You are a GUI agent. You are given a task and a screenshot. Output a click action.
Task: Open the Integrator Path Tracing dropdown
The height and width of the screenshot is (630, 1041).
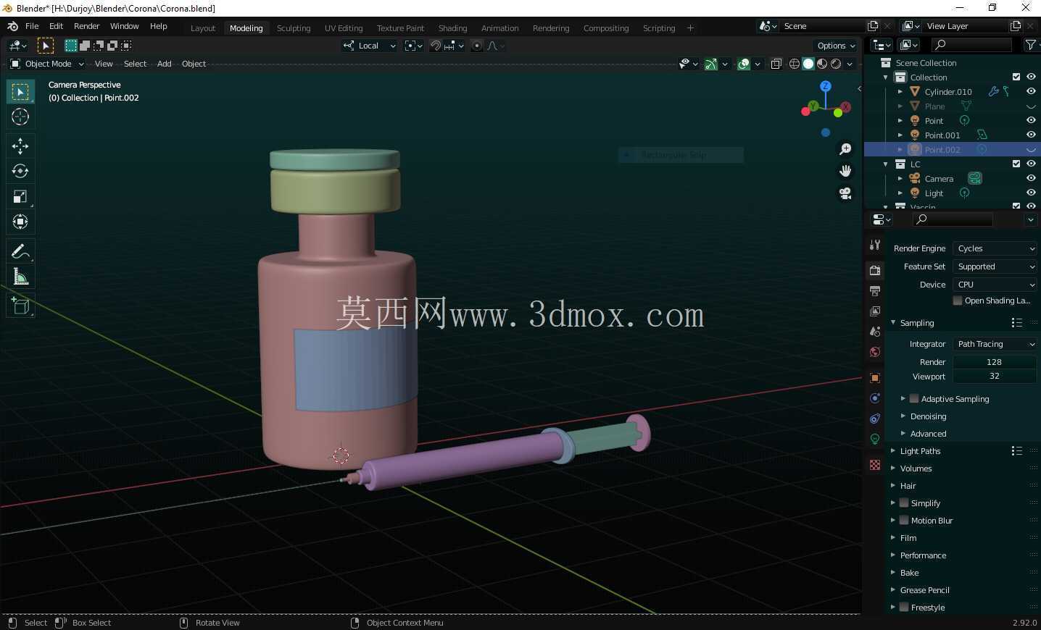995,344
